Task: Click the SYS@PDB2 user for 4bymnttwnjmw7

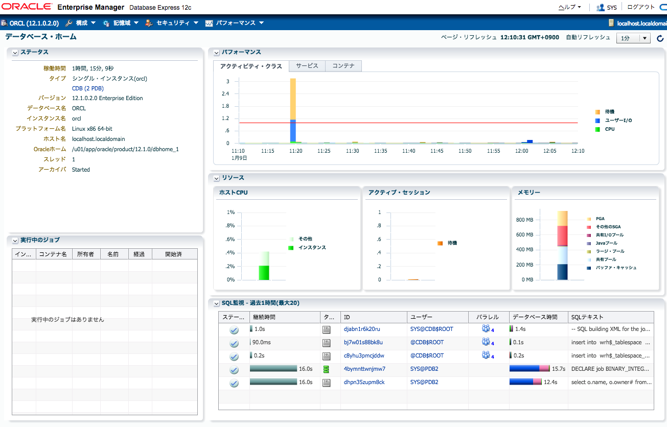Action: coord(424,369)
